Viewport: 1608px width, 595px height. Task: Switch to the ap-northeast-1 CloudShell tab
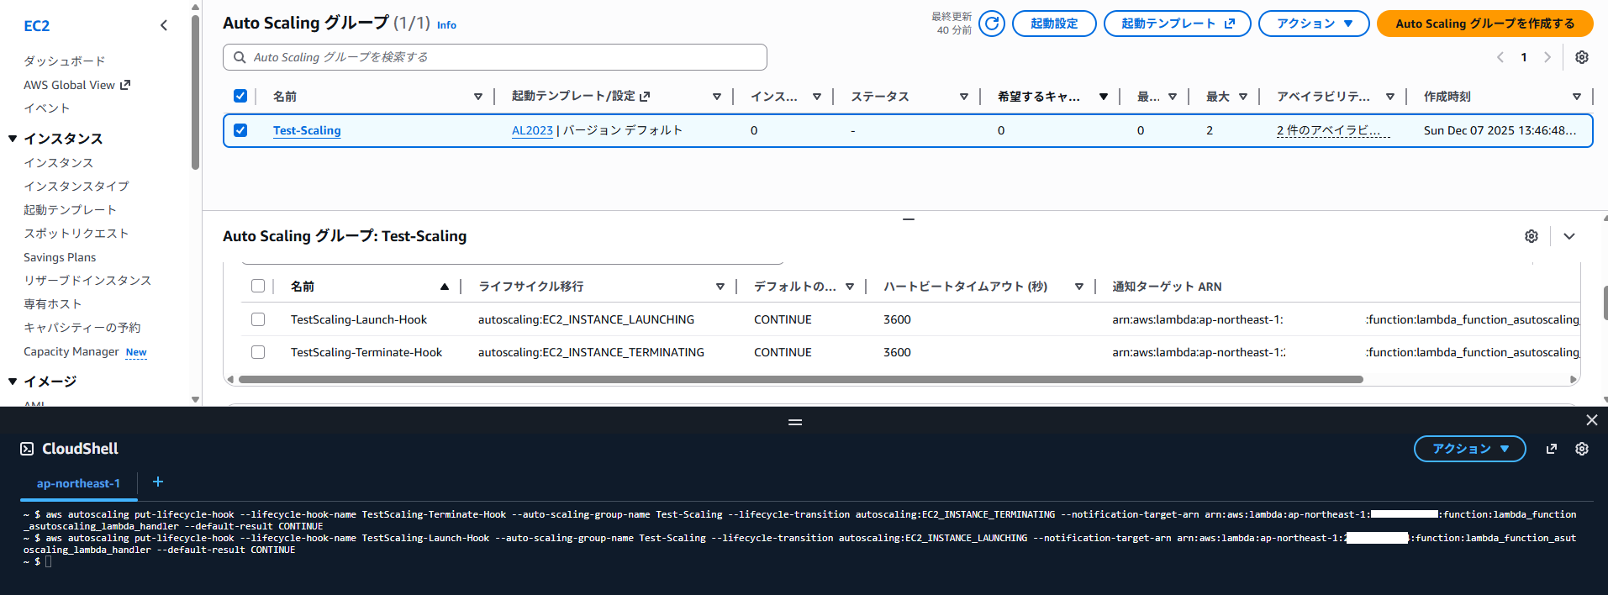(78, 483)
